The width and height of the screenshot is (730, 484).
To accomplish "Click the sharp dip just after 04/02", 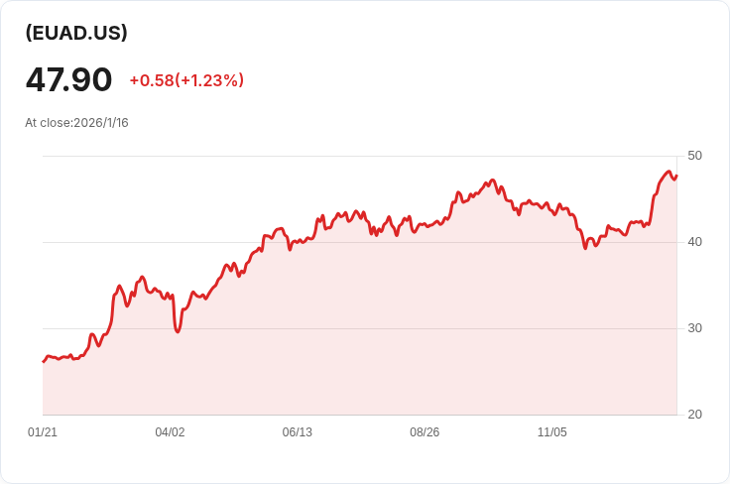I will 178,330.
